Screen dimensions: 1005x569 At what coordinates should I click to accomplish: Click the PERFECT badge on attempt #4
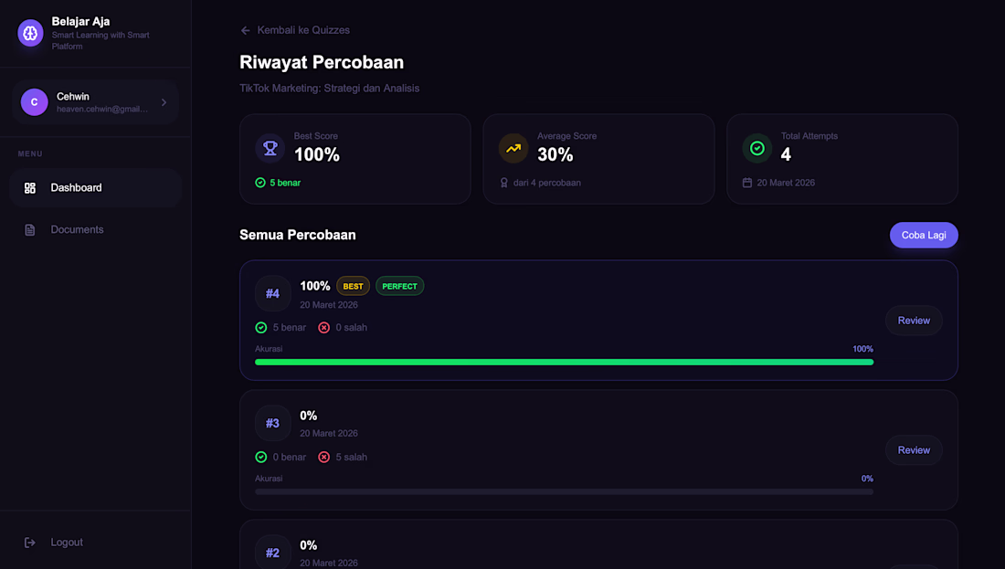(400, 287)
